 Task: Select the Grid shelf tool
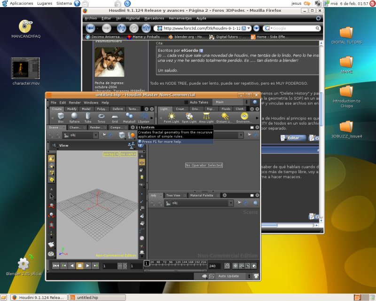tap(115, 118)
